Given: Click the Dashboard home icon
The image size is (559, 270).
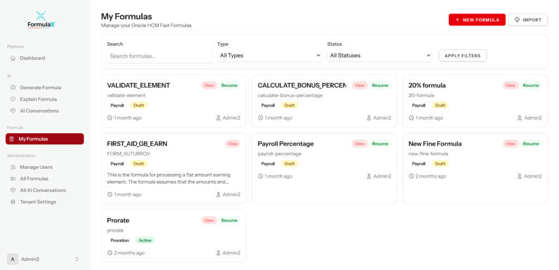Looking at the screenshot, I should click(13, 58).
